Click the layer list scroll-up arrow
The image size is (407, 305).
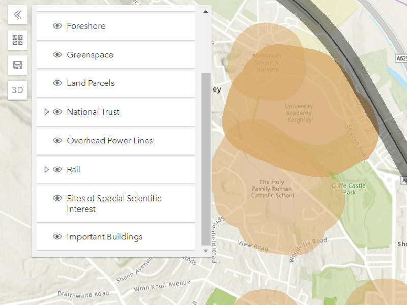click(x=206, y=11)
